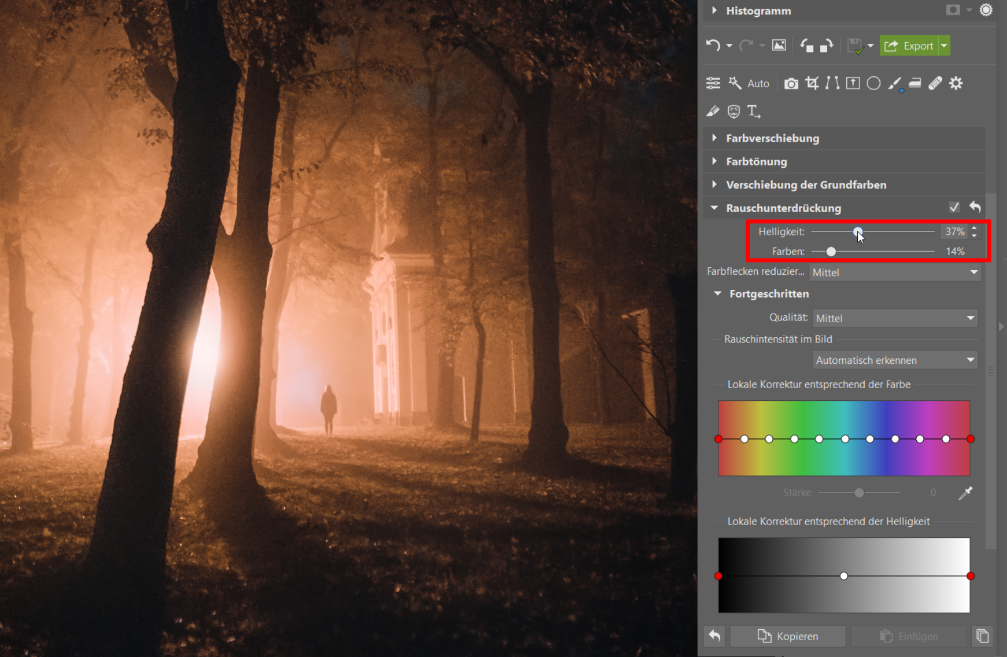Toggle the Rauschunterdrückung enabled checkmark

(954, 207)
